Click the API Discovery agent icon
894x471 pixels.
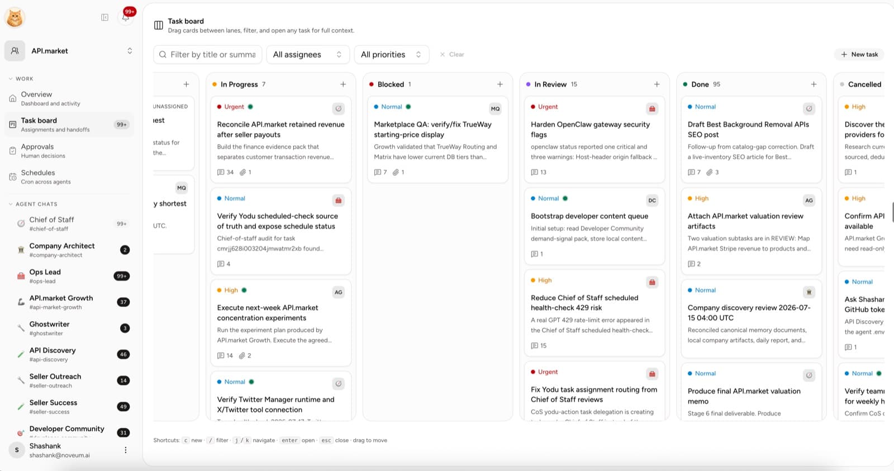click(21, 354)
